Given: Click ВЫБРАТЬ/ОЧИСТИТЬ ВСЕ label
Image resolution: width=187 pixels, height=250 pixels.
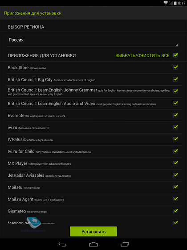Looking at the screenshot, I should coord(142,55).
